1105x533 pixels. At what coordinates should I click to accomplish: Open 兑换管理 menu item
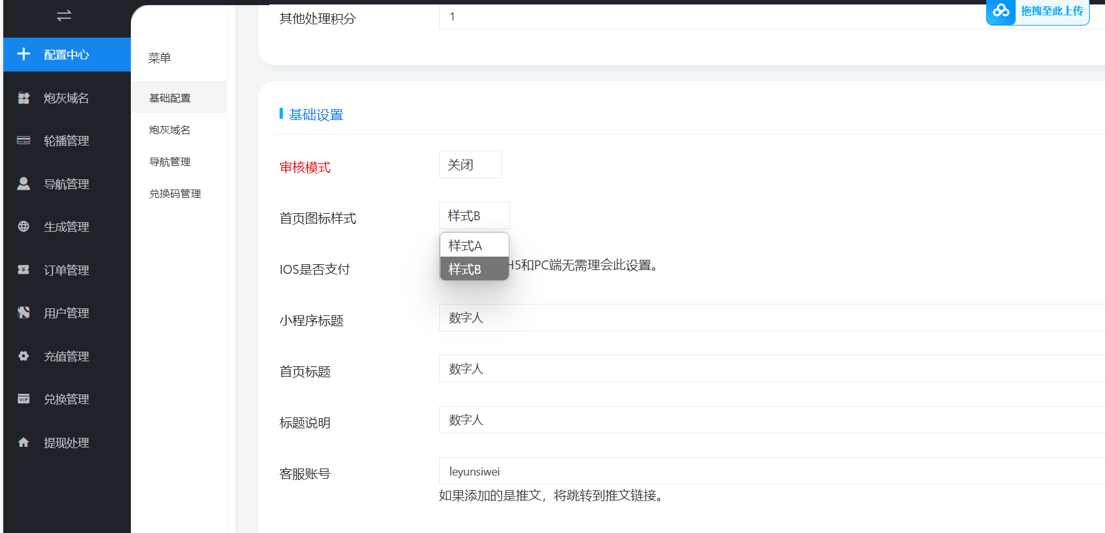[67, 399]
